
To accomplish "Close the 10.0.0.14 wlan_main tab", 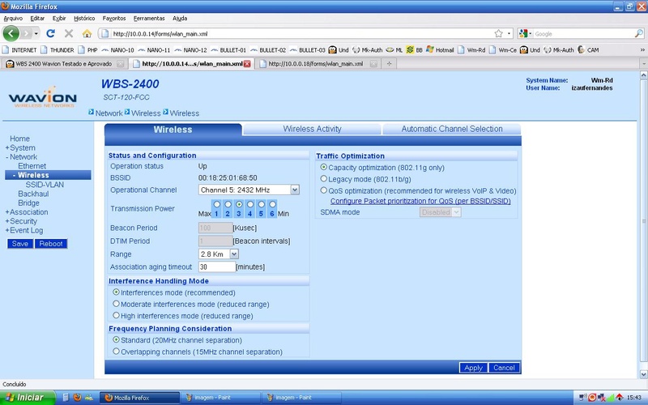I will point(247,64).
